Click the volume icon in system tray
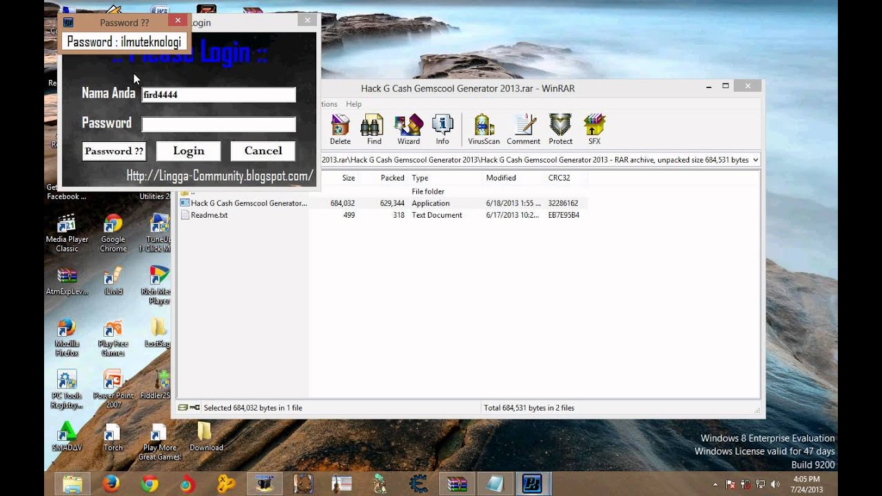Image resolution: width=882 pixels, height=496 pixels. 775,484
